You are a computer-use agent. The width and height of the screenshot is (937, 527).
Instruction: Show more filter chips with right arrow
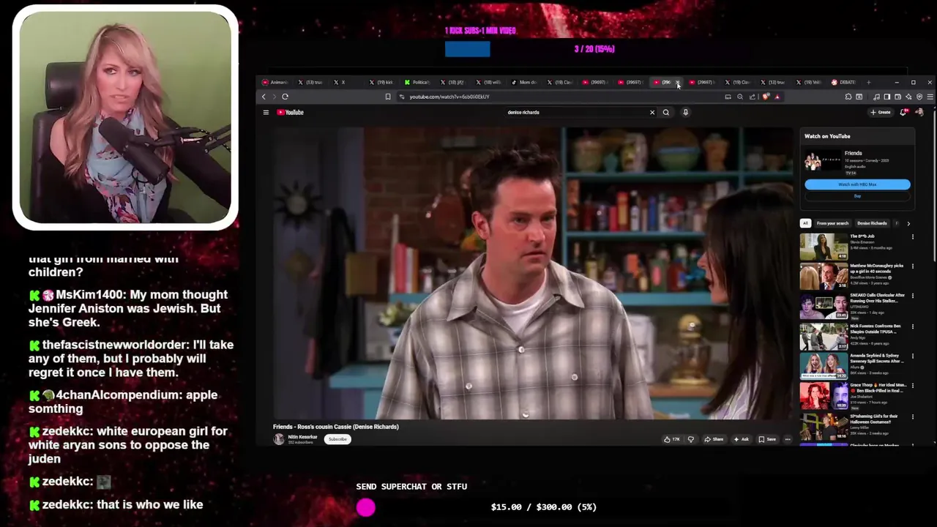pyautogui.click(x=908, y=223)
